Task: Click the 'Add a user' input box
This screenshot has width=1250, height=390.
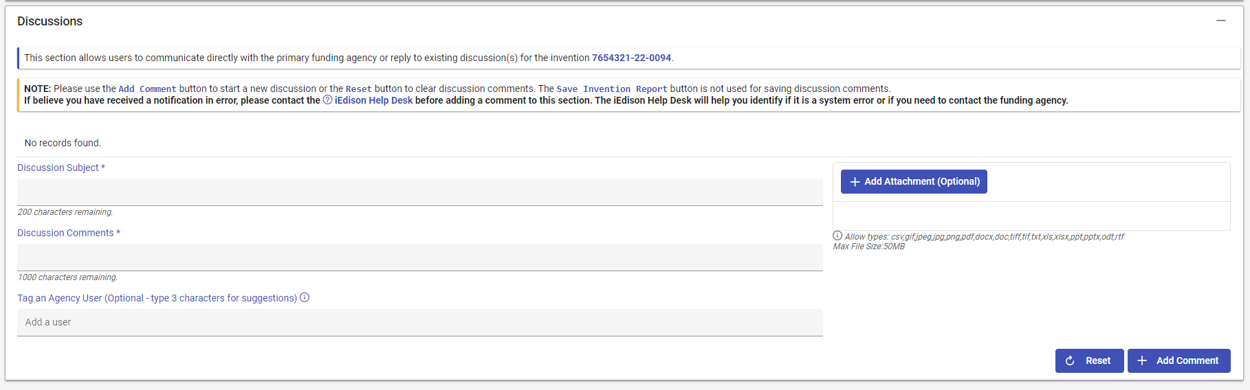Action: [x=419, y=322]
